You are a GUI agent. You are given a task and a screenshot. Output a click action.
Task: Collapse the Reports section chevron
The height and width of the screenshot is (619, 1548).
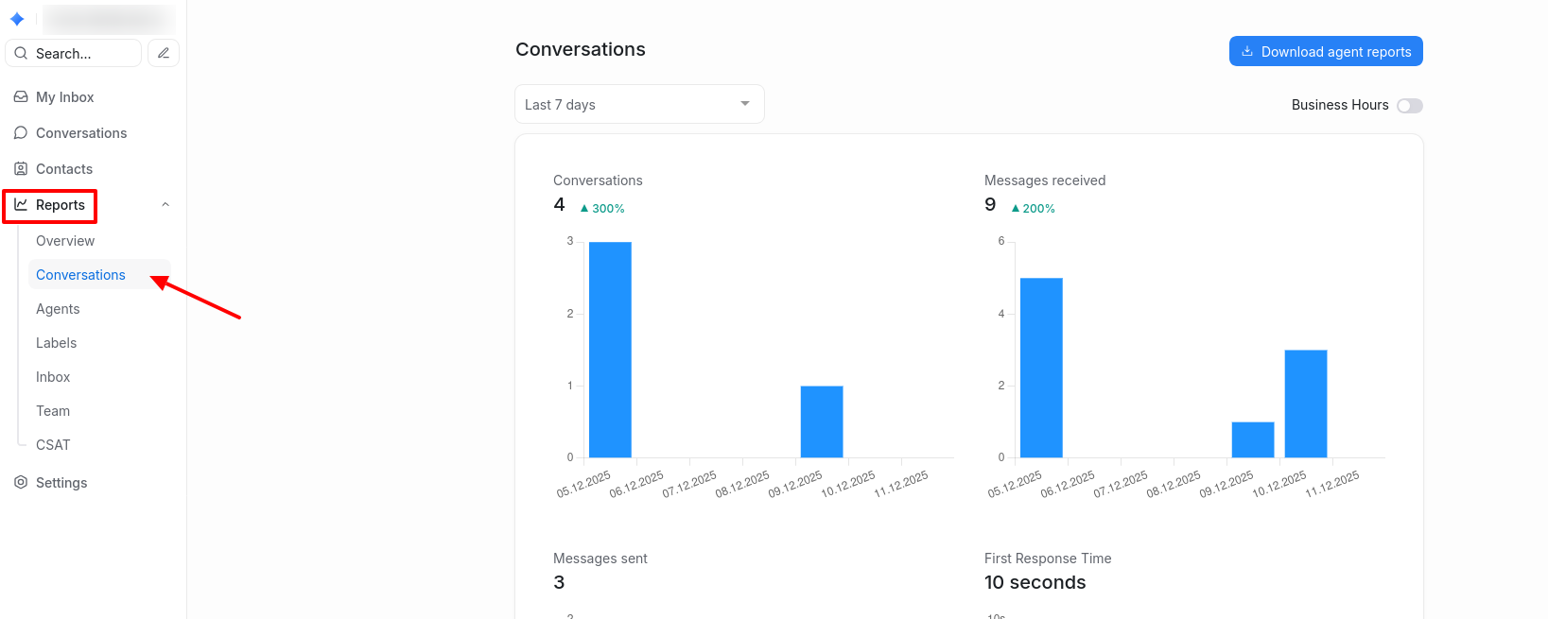coord(165,205)
